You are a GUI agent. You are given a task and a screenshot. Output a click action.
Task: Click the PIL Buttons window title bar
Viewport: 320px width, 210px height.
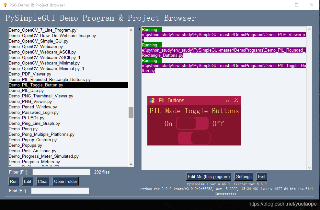tap(194, 100)
